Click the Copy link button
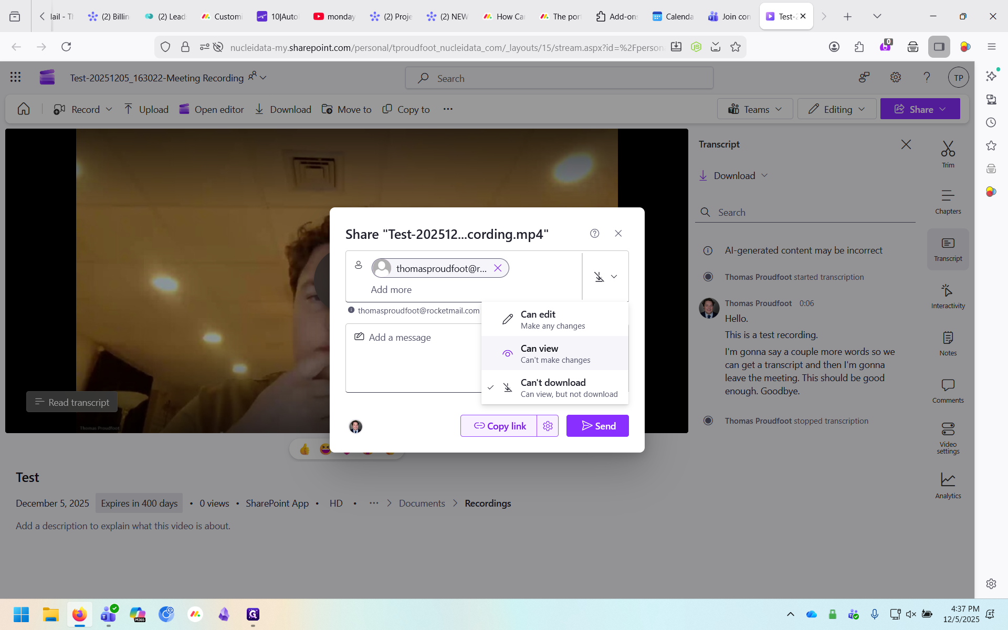 [x=499, y=426]
